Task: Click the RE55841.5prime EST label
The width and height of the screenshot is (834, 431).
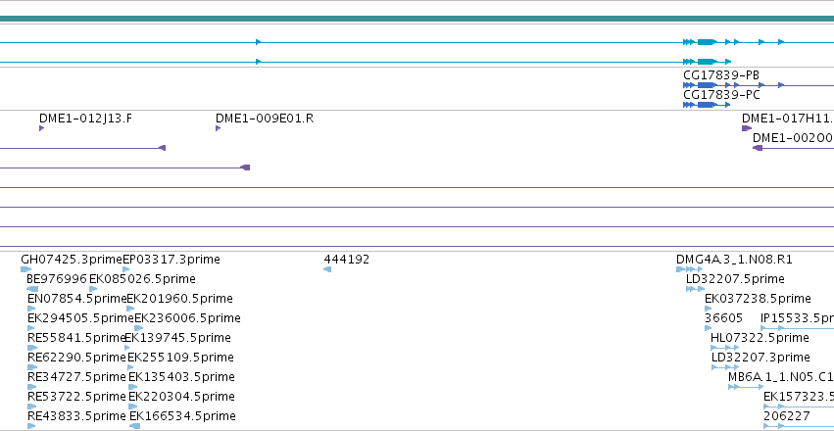Action: [76, 338]
